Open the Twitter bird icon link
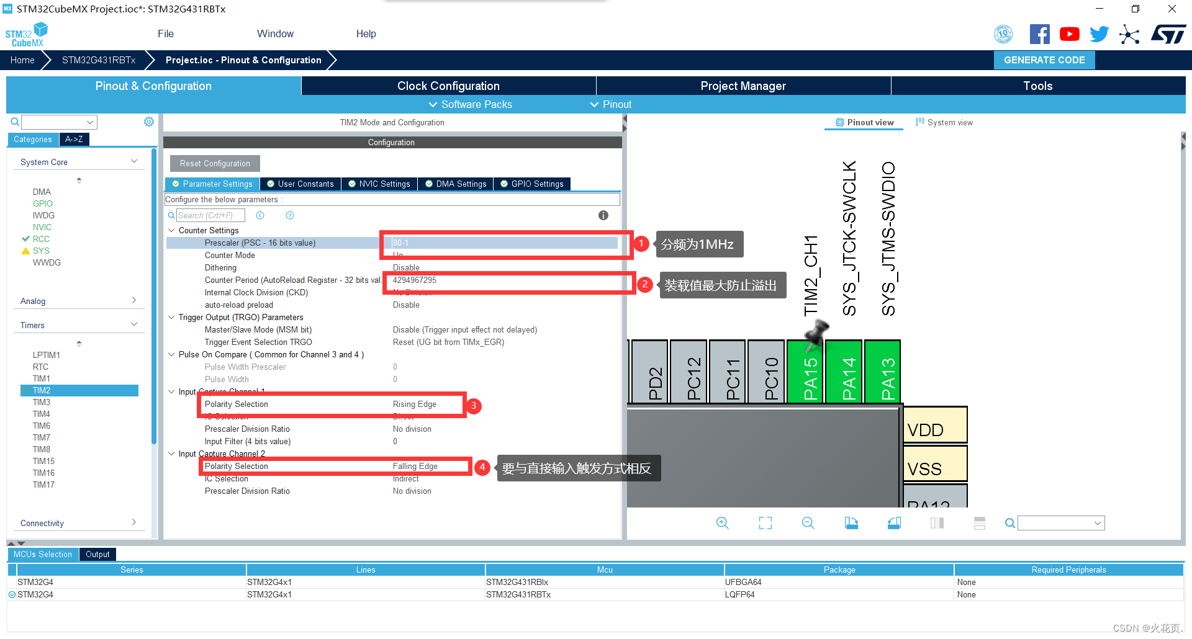Image resolution: width=1192 pixels, height=639 pixels. pyautogui.click(x=1099, y=34)
